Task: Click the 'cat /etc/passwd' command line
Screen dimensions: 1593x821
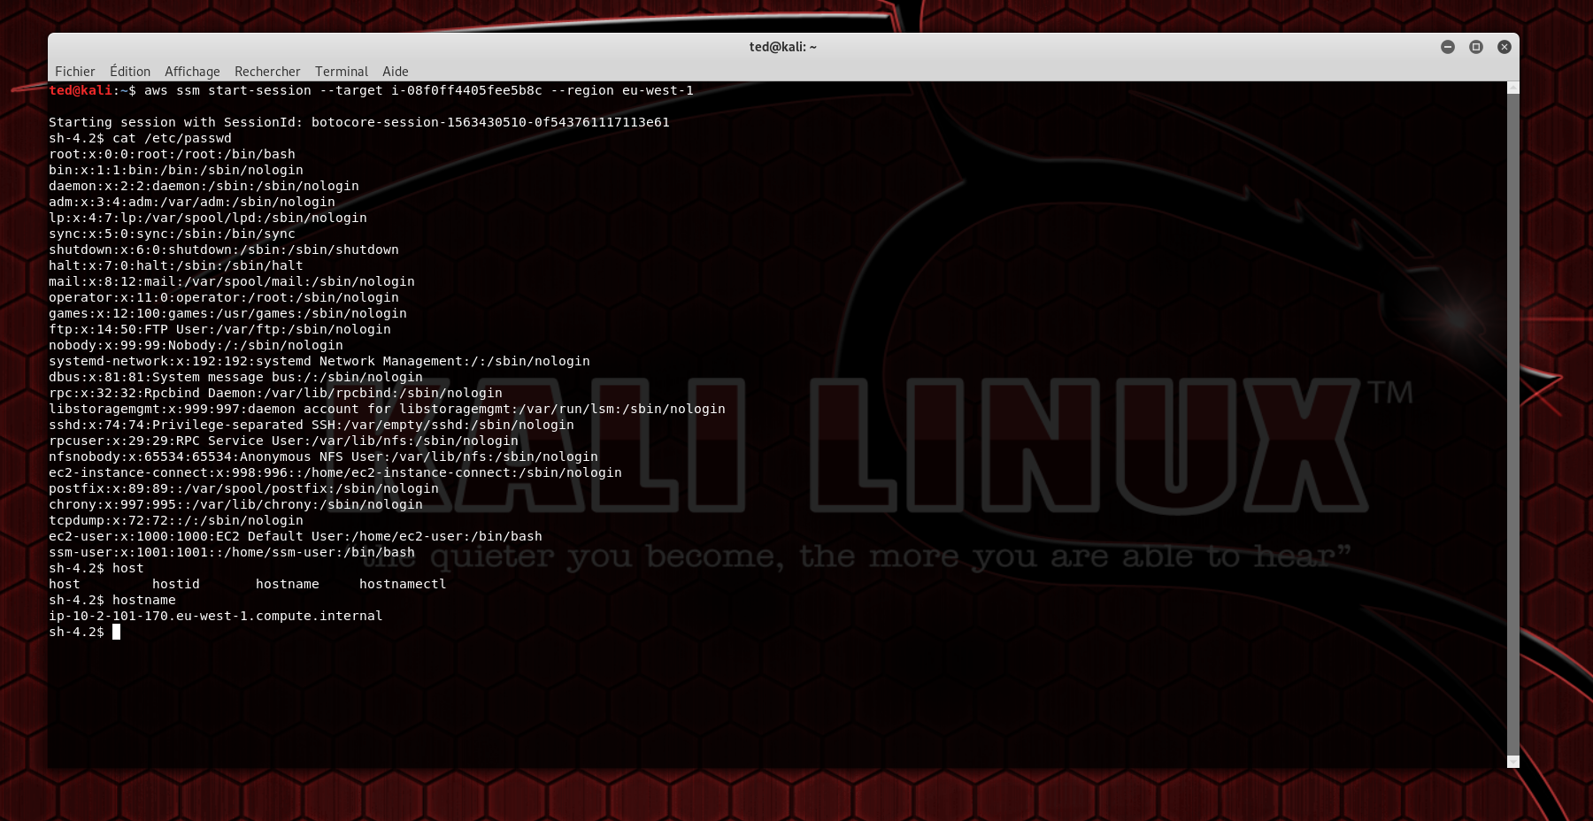Action: coord(140,138)
